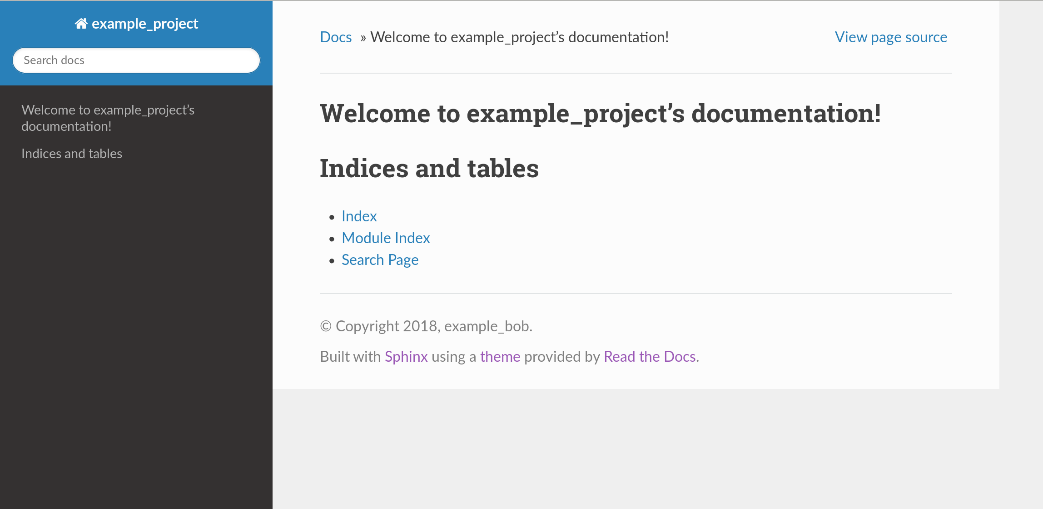Open the Index link
This screenshot has height=509, width=1043.
click(x=359, y=216)
